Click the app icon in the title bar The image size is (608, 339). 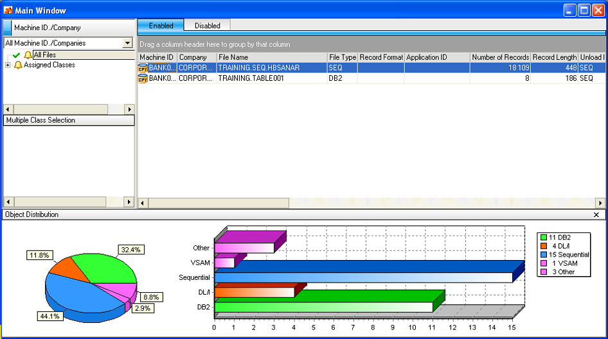pos(8,10)
